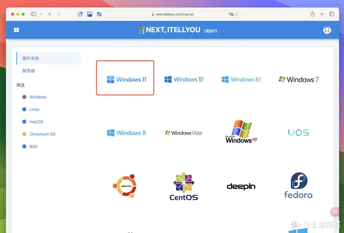Show the tab overview button
The height and width of the screenshot is (233, 344).
[332, 14]
